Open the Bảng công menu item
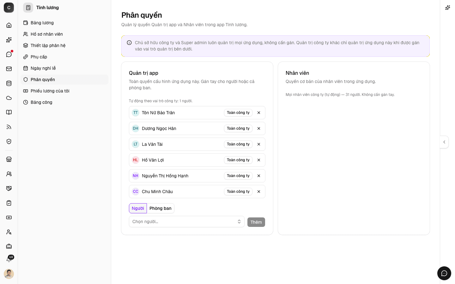455x284 pixels. (64, 102)
